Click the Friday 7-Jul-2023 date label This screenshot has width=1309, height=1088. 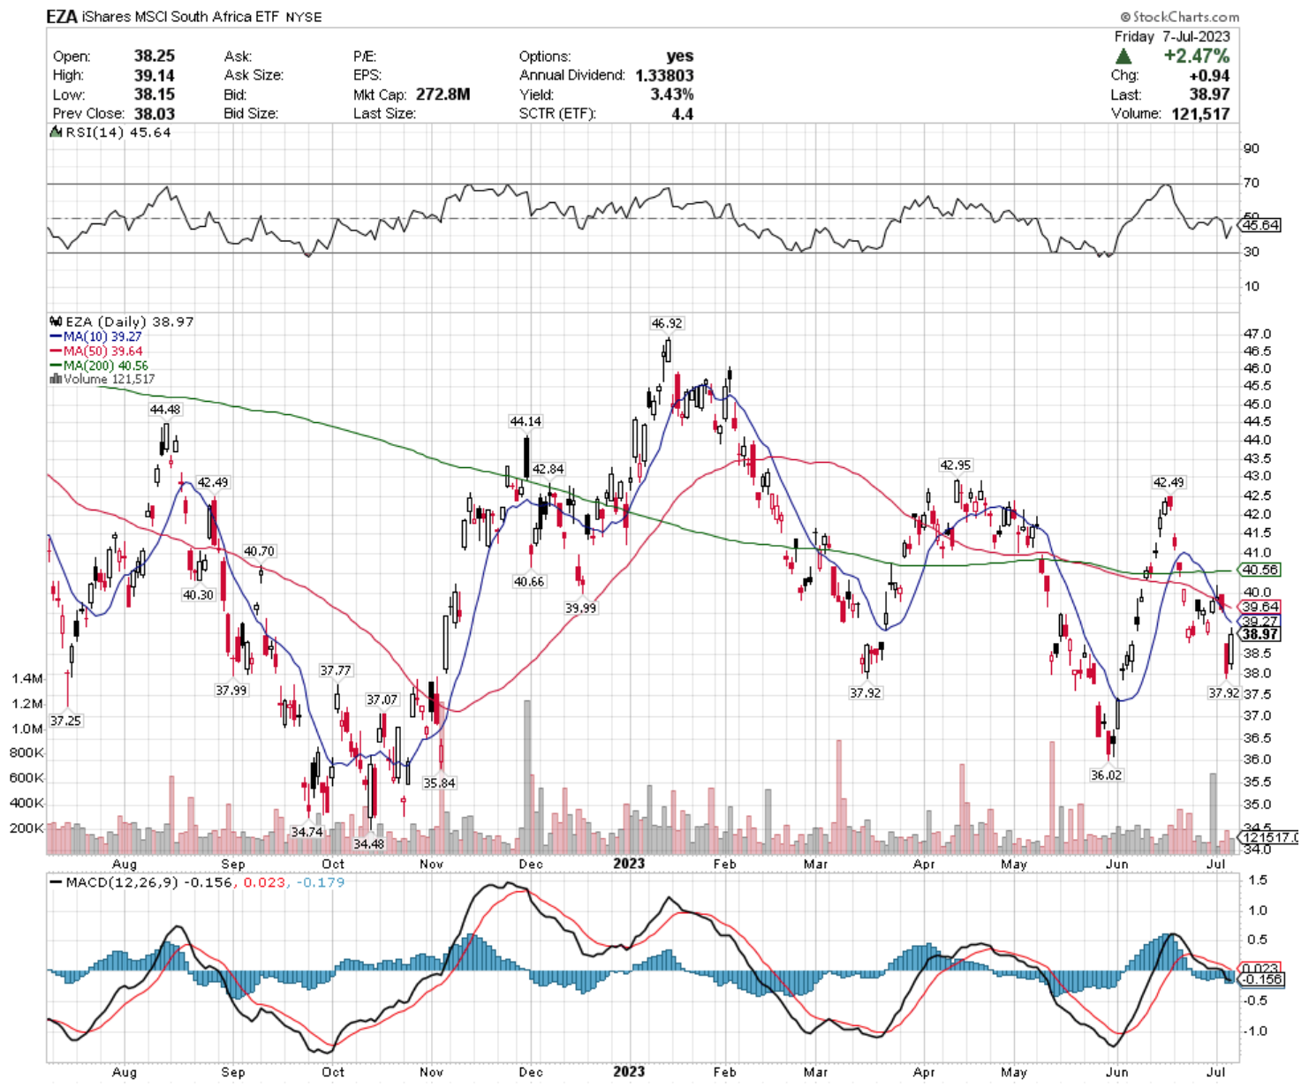1172,36
